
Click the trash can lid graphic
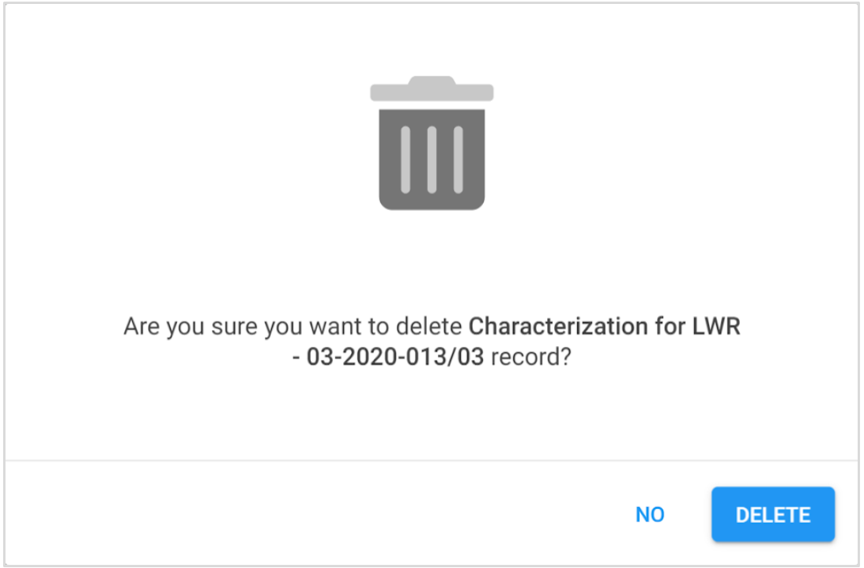[432, 88]
